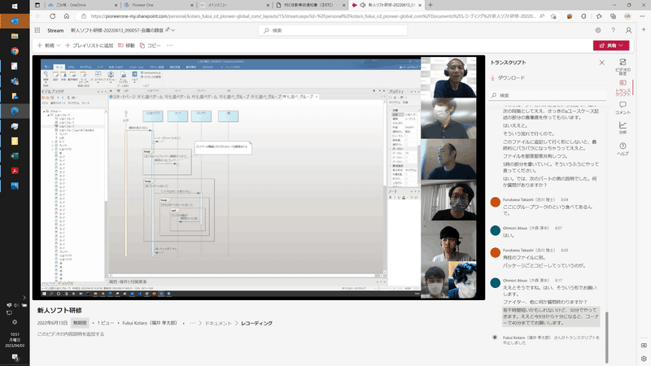Open the Edge sidebar plus button

(x=644, y=29)
